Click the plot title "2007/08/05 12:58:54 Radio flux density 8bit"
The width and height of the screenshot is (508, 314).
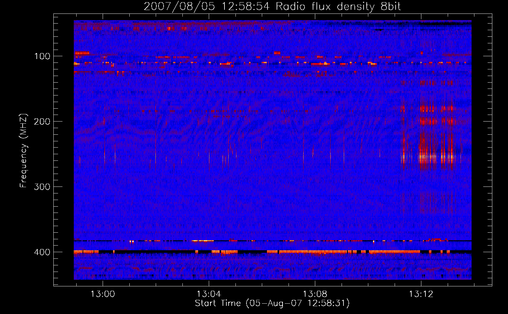point(272,7)
